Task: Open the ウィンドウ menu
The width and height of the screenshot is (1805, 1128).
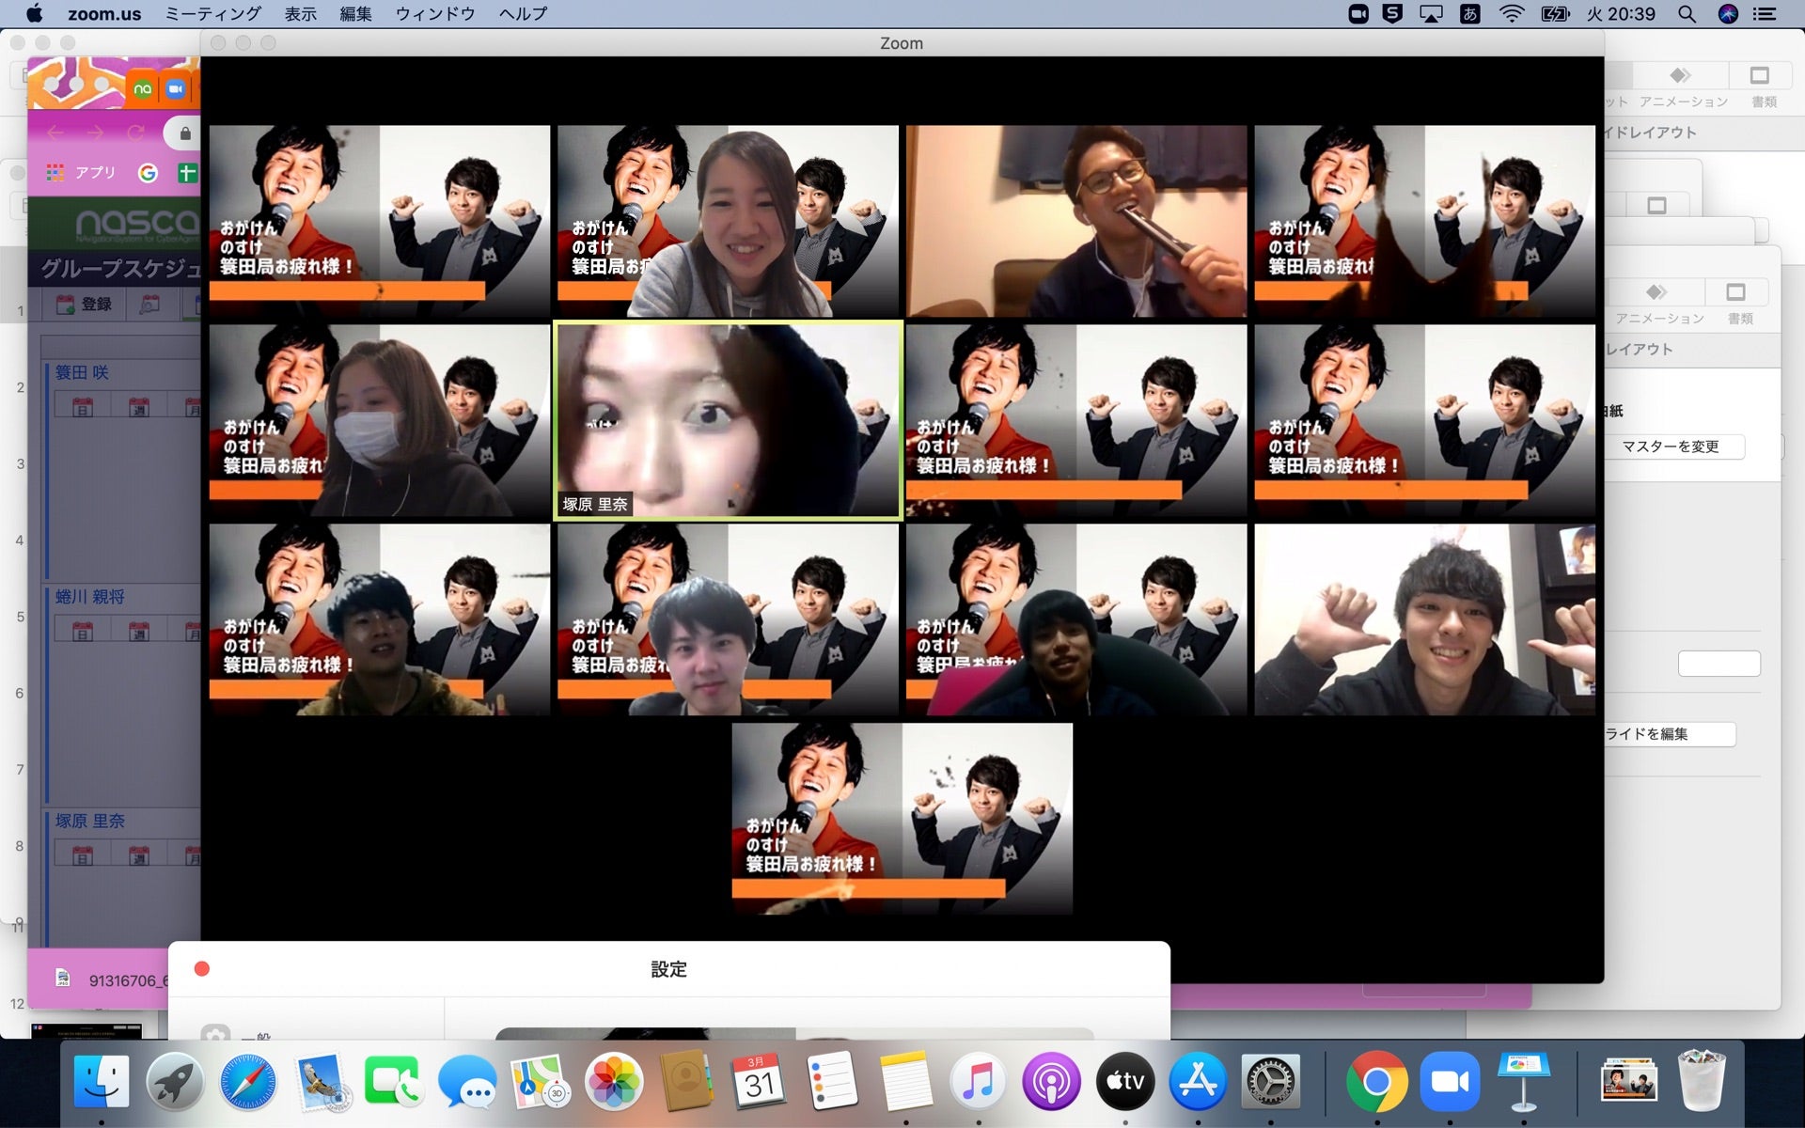Action: 434,14
